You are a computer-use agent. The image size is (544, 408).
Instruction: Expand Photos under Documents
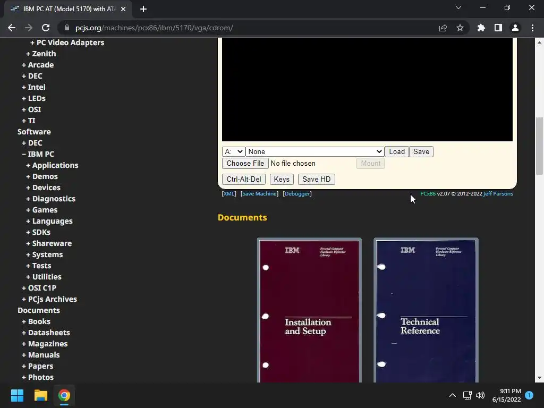point(38,377)
